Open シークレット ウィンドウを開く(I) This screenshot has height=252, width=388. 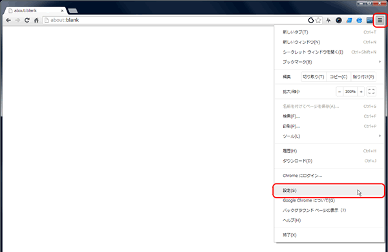329,52
